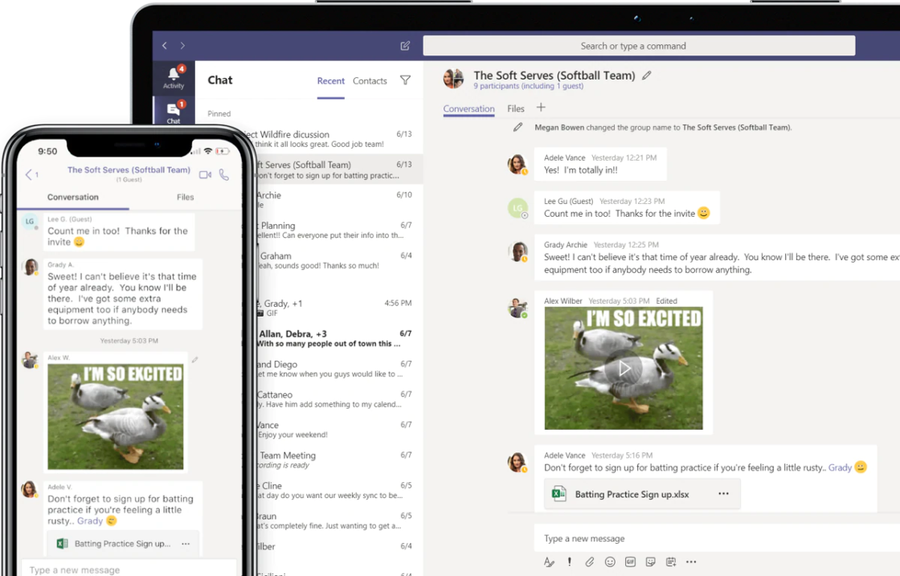Mark message as important with exclamation icon

(570, 562)
